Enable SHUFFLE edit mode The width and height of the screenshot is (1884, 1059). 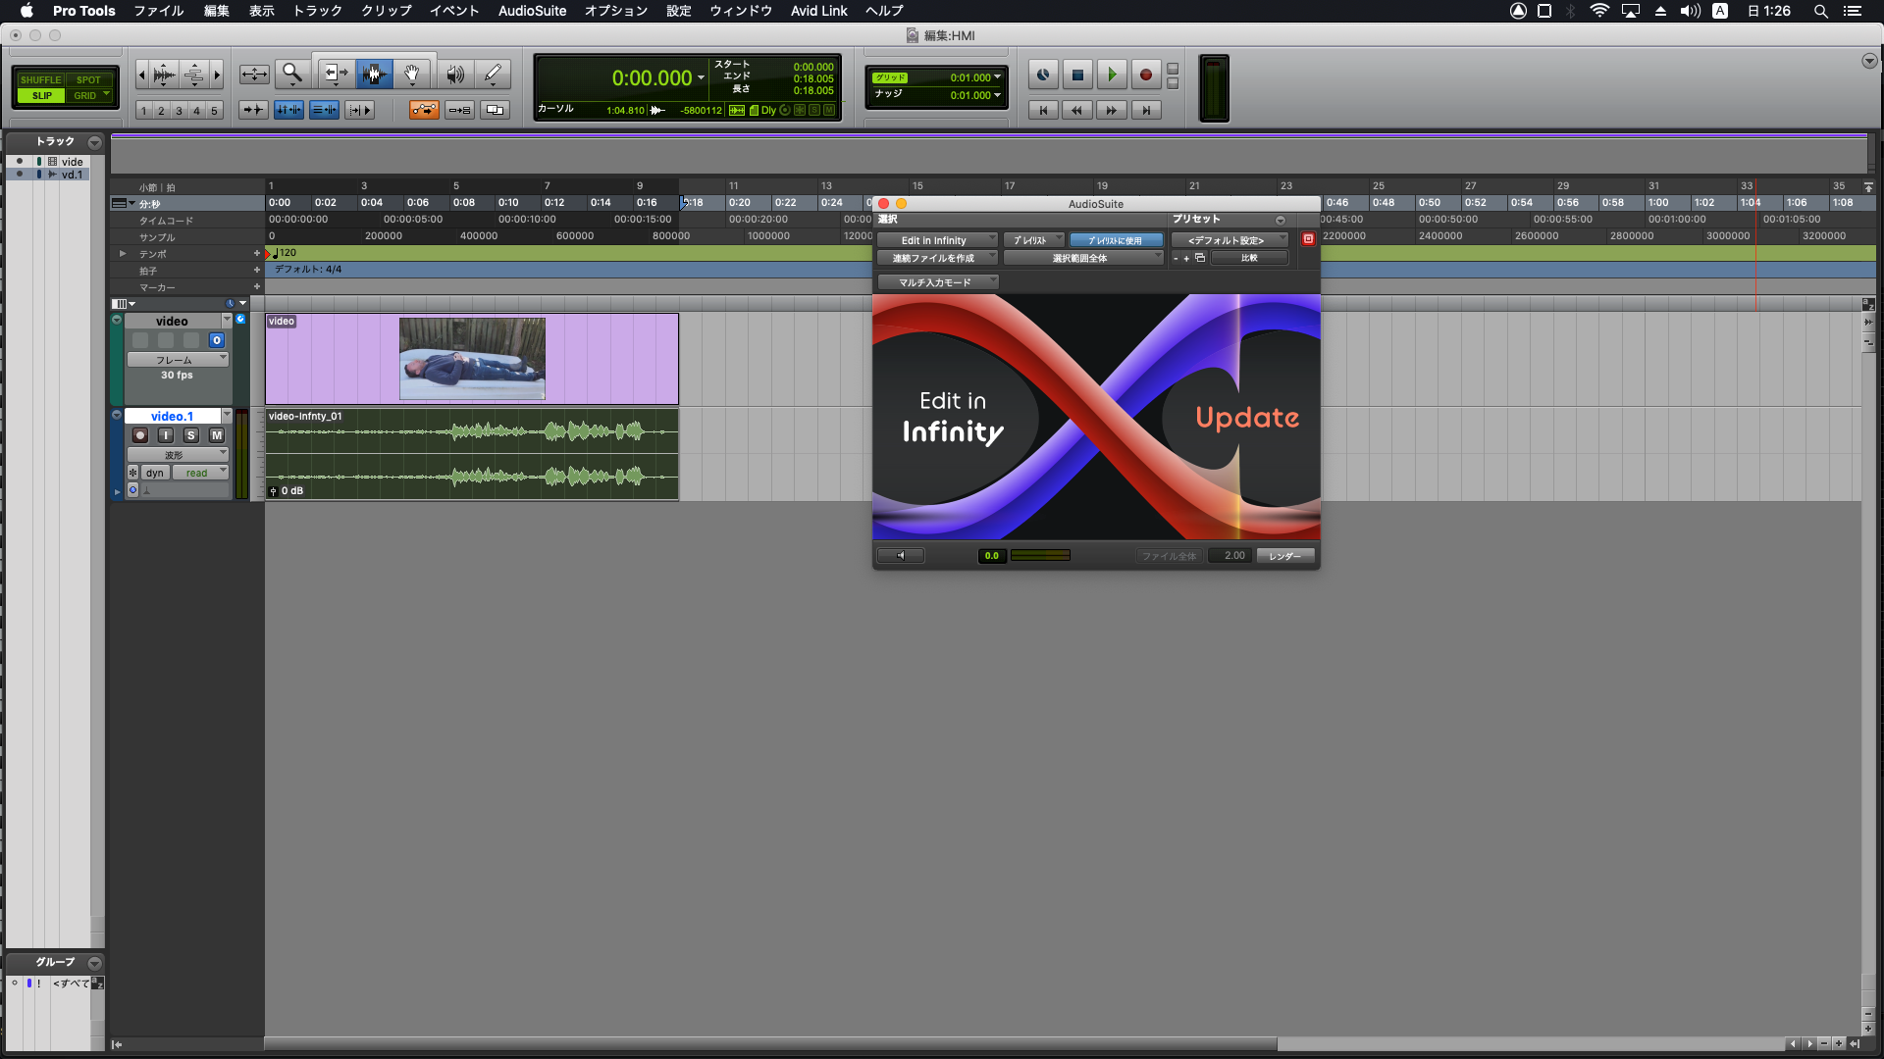click(40, 79)
